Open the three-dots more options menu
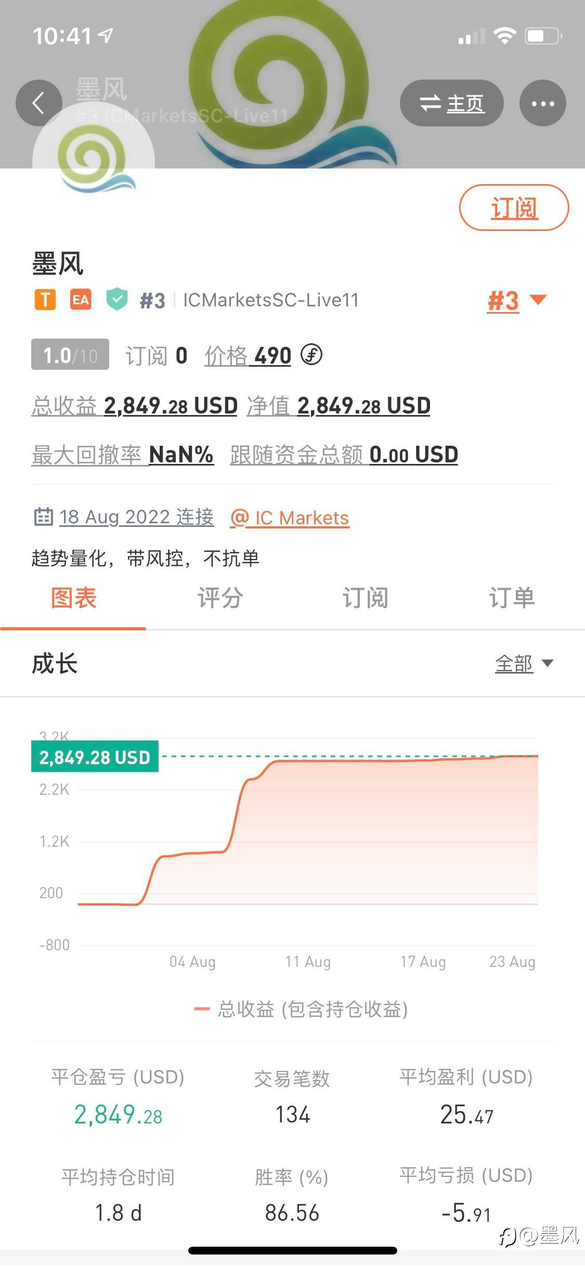The height and width of the screenshot is (1267, 585). tap(543, 103)
